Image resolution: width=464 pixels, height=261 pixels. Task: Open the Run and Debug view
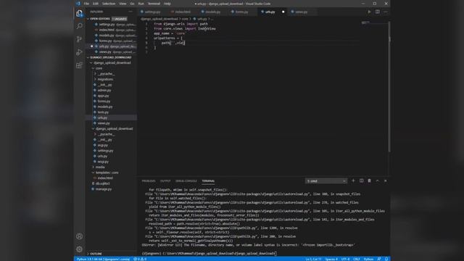(x=79, y=52)
